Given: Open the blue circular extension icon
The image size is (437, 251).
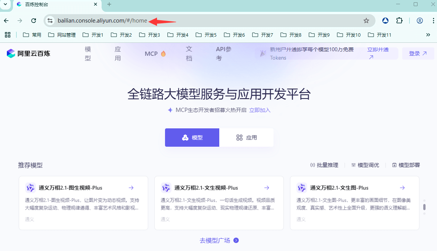Looking at the screenshot, I should pyautogui.click(x=385, y=21).
